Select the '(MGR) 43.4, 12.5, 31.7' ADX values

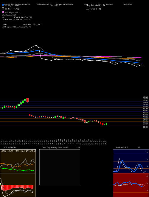(x=32, y=24)
